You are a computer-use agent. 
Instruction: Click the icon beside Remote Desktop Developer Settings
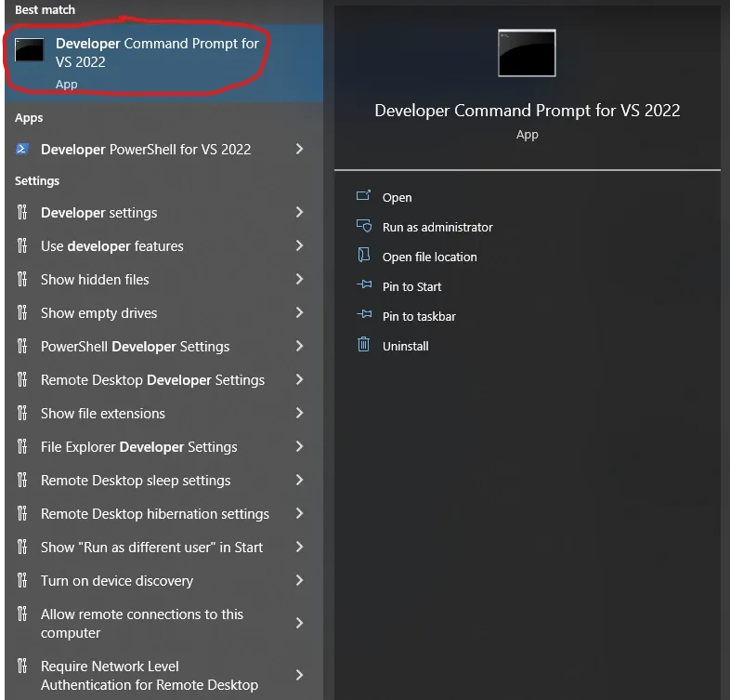point(22,380)
